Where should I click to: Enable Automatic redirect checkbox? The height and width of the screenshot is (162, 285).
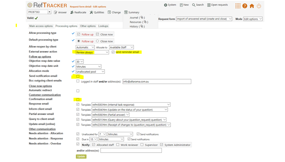coord(78,91)
